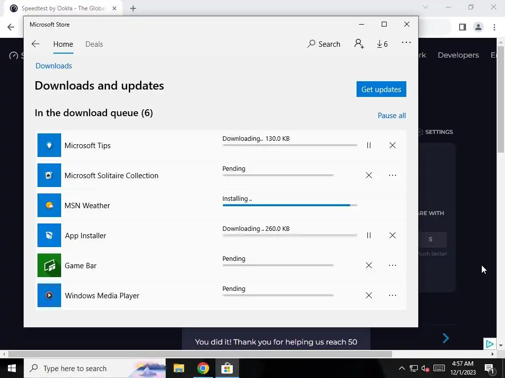Click the App Installer download progress bar
Screen dimensions: 505x378
289,235
